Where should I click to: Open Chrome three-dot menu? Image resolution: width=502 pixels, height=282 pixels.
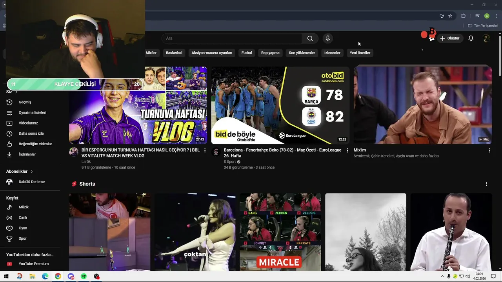(x=496, y=16)
